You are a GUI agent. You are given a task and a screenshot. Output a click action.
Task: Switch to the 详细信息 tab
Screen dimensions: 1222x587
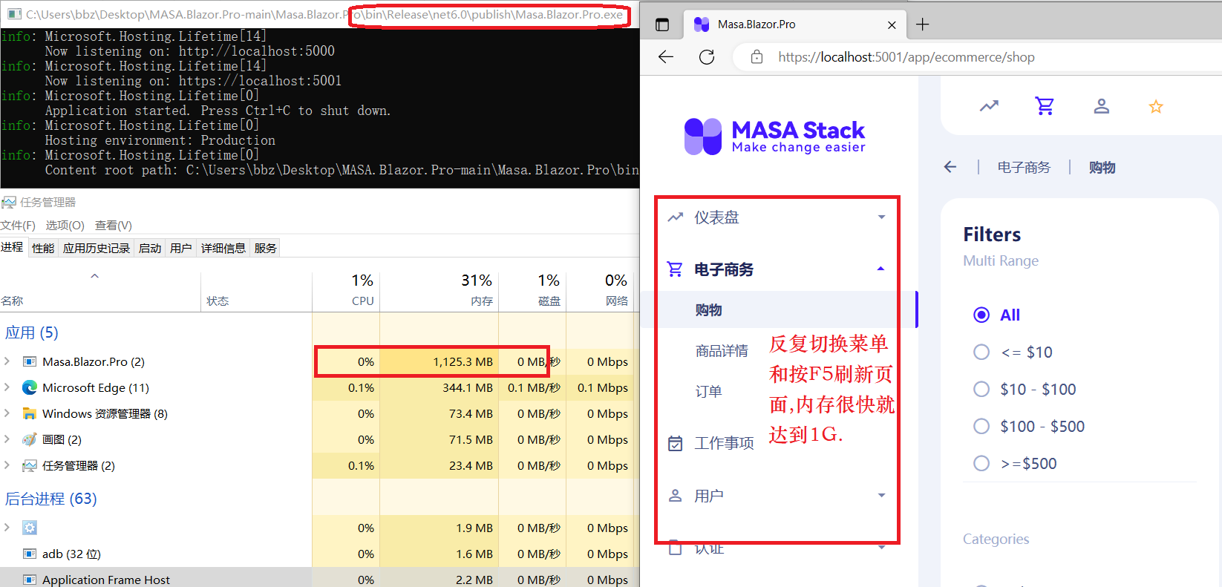223,248
